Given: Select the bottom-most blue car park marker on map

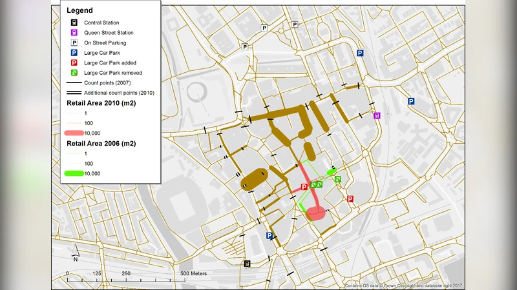Looking at the screenshot, I should click(x=269, y=237).
